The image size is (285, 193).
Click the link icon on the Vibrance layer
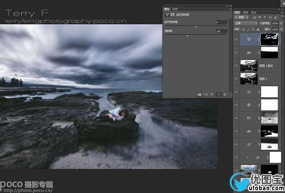259,39
